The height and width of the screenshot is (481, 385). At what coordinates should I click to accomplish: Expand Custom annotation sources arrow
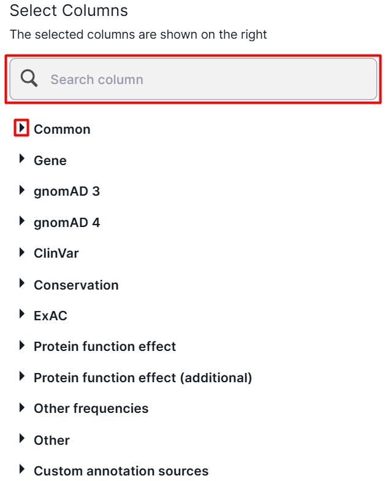tap(22, 469)
